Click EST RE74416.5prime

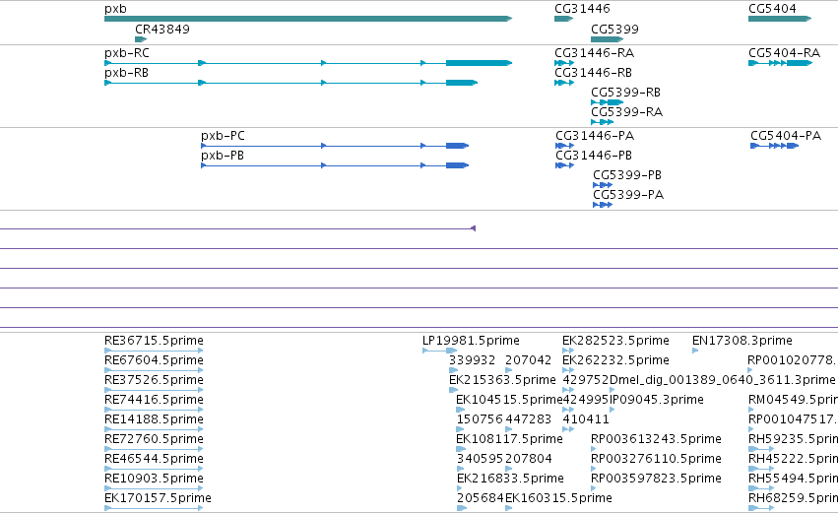click(154, 400)
